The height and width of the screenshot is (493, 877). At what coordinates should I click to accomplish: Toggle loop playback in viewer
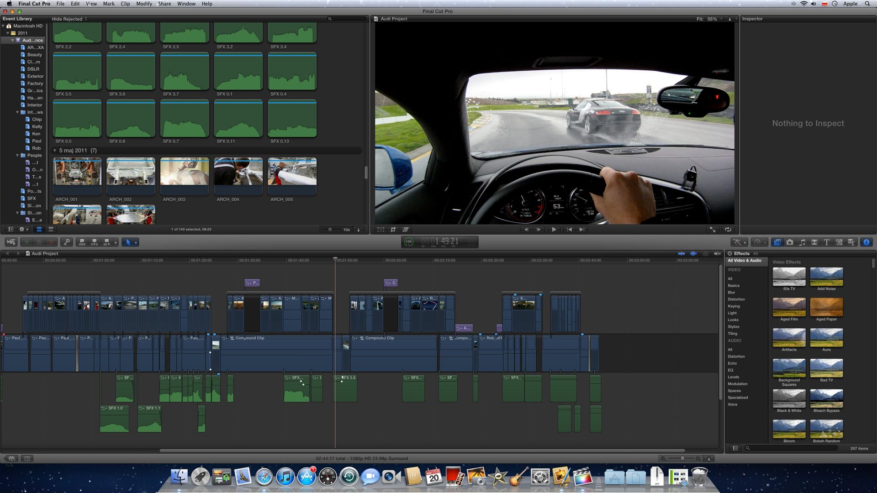click(x=728, y=230)
